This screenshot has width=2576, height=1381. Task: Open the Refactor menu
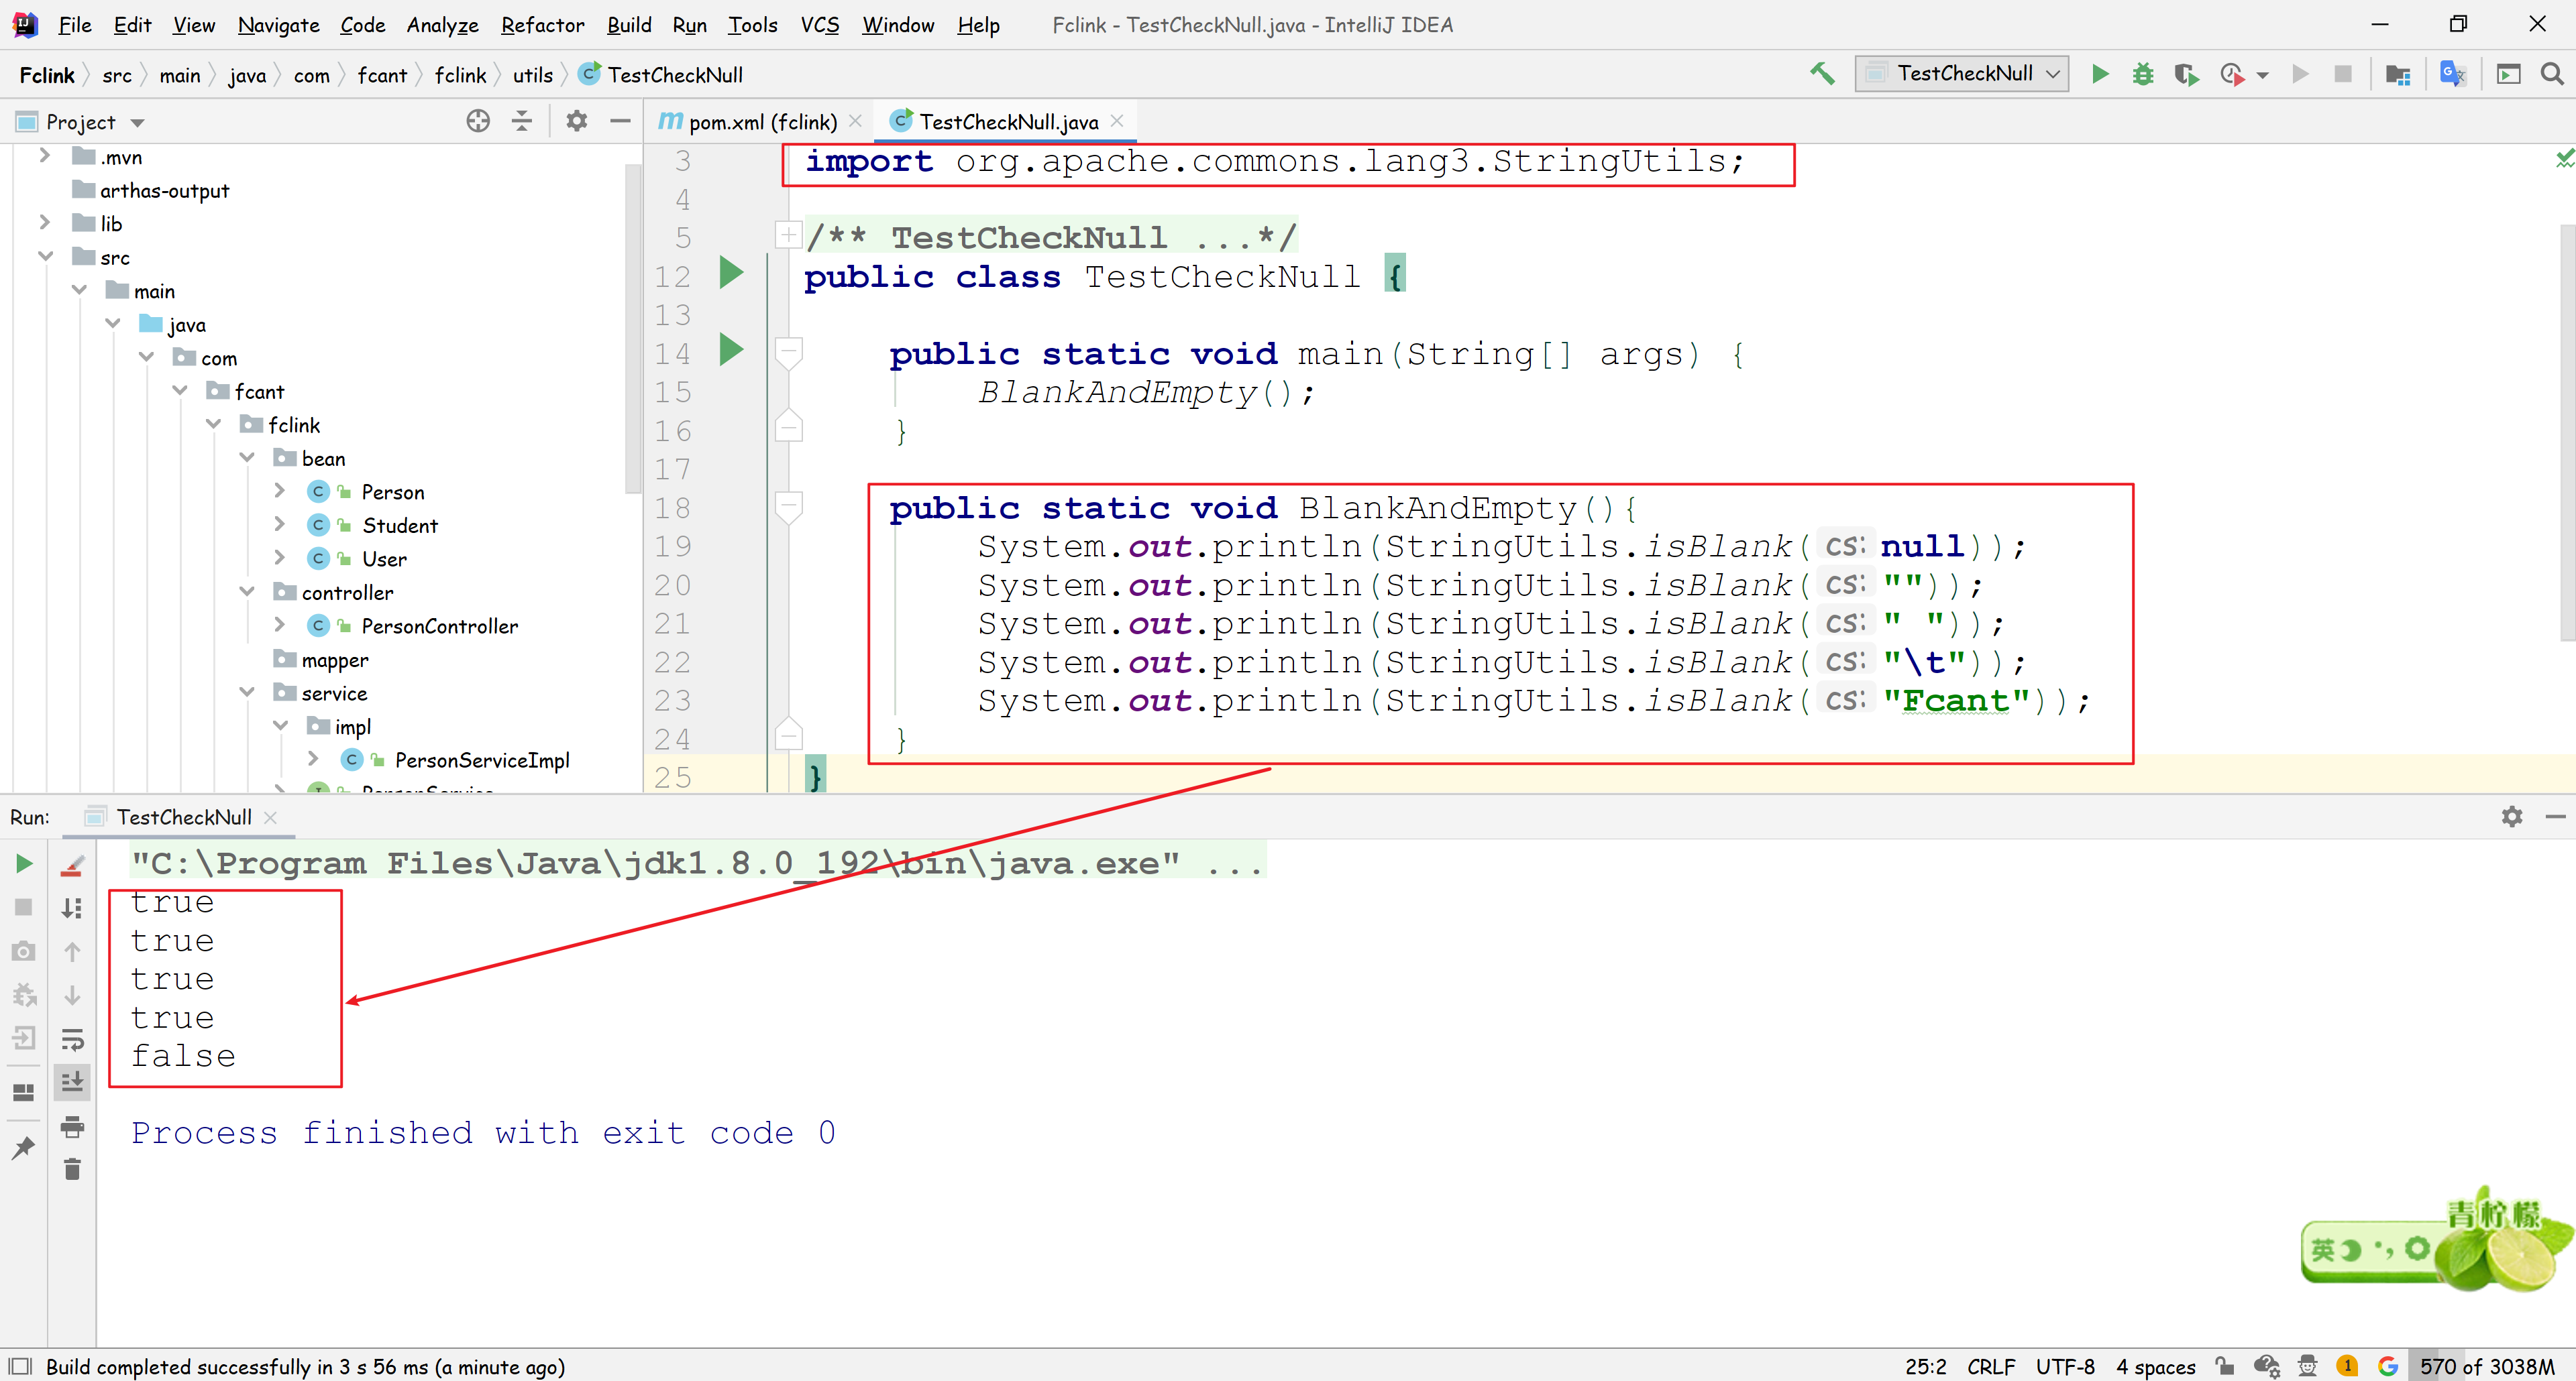point(542,25)
